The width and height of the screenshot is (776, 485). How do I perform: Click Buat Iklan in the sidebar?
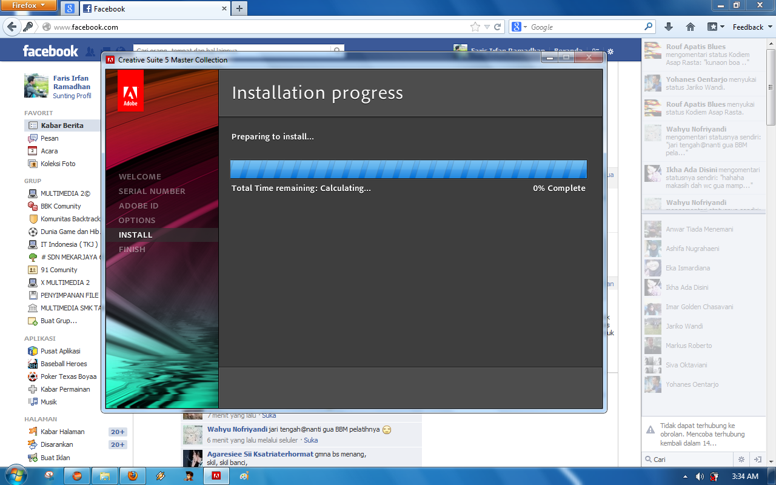(55, 458)
